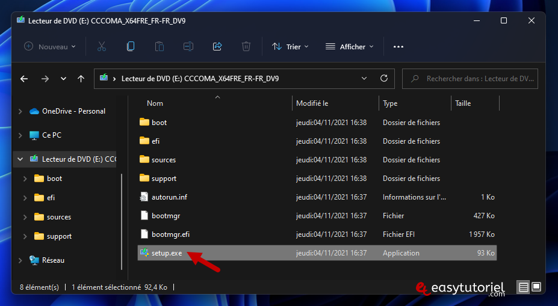Expand OneDrive - Personal in sidebar

(20, 111)
